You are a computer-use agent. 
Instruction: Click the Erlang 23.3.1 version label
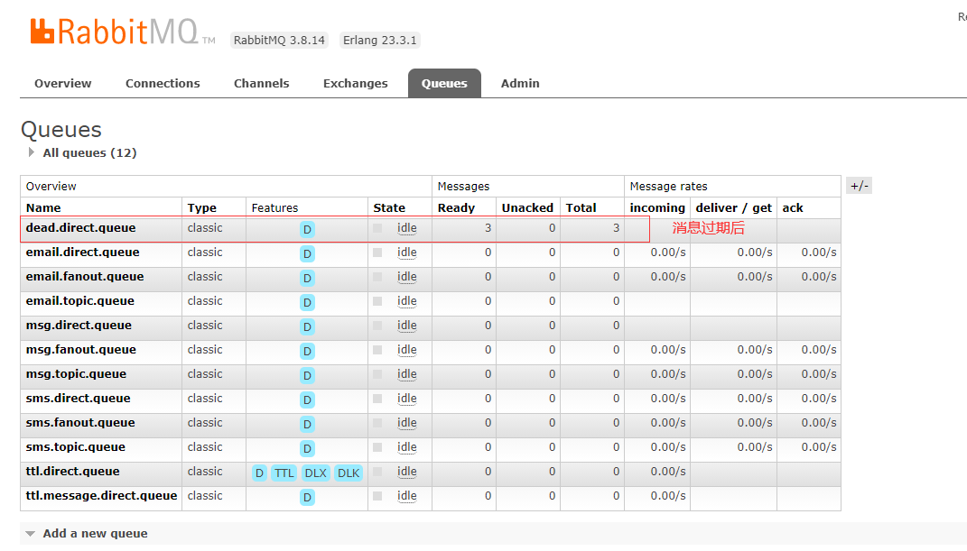click(x=380, y=40)
